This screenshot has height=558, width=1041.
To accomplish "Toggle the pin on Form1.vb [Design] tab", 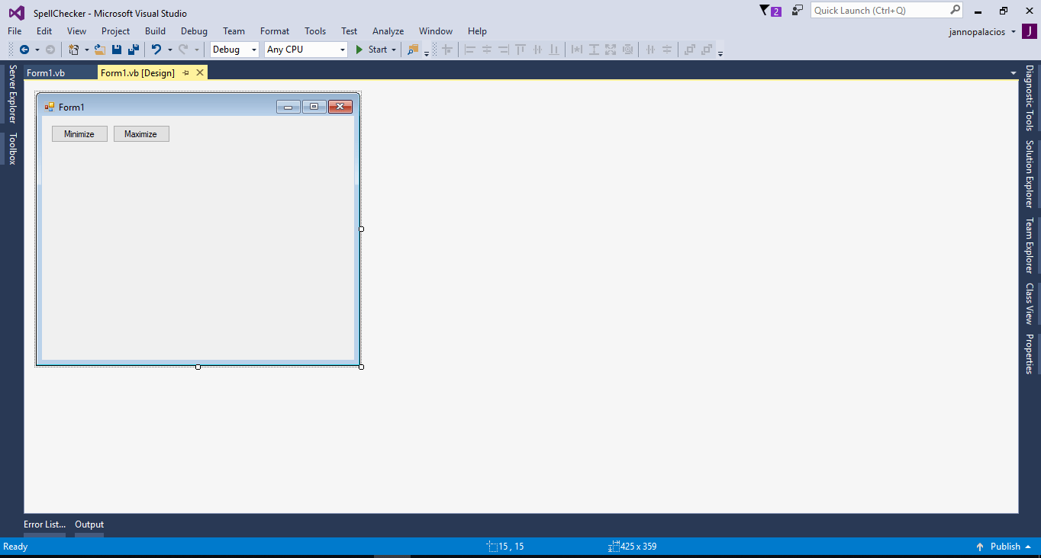I will [185, 73].
